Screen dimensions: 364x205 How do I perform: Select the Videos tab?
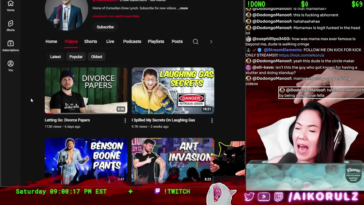(71, 42)
